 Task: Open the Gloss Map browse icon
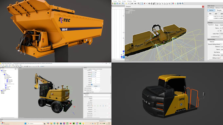[109, 108]
